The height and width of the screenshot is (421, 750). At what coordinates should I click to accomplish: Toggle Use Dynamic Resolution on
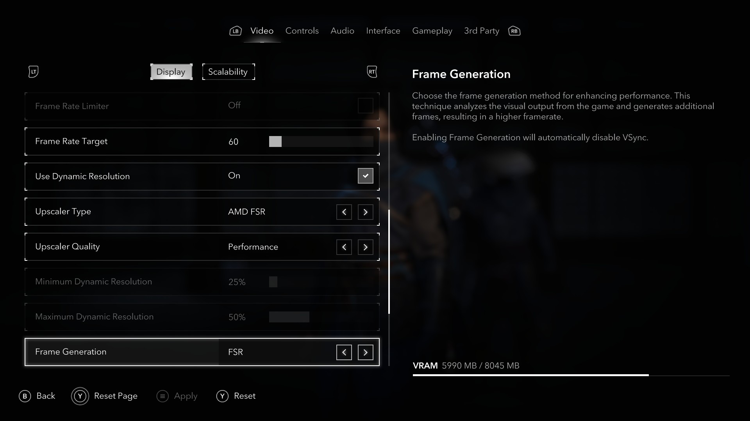click(365, 175)
